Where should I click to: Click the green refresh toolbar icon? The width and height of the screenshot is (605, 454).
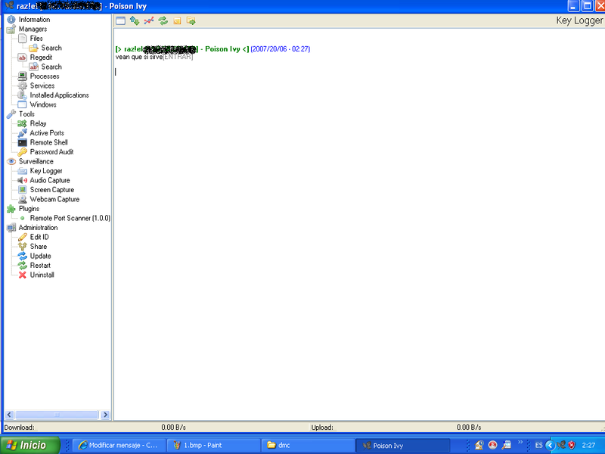(x=163, y=21)
